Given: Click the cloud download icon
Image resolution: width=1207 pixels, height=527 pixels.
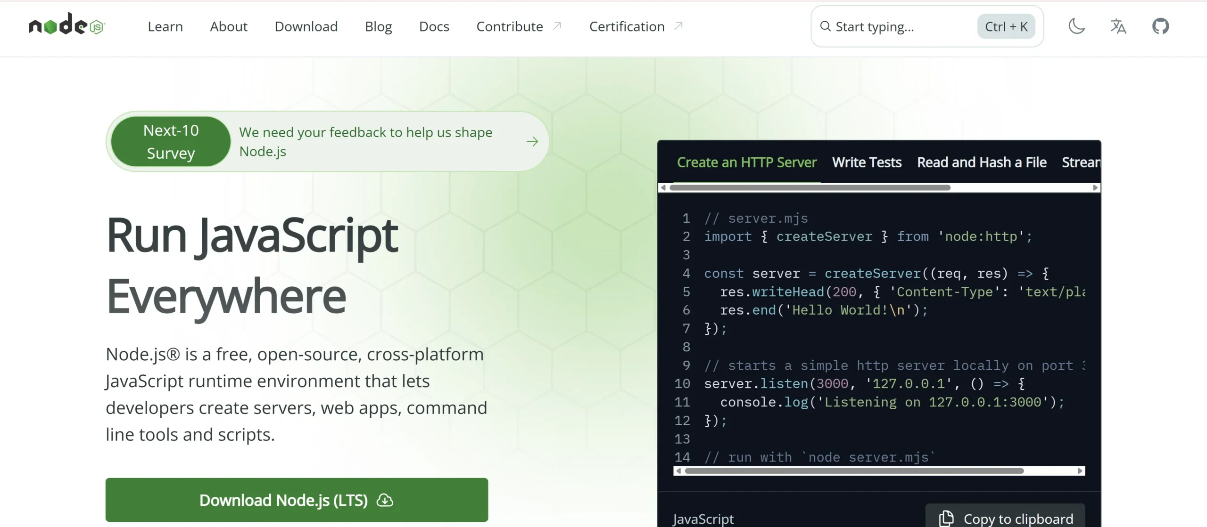Looking at the screenshot, I should 385,500.
